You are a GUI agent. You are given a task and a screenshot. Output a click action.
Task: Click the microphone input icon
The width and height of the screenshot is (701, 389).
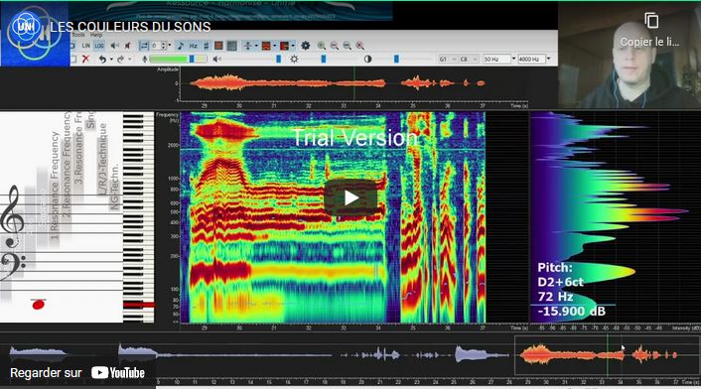pyautogui.click(x=144, y=59)
